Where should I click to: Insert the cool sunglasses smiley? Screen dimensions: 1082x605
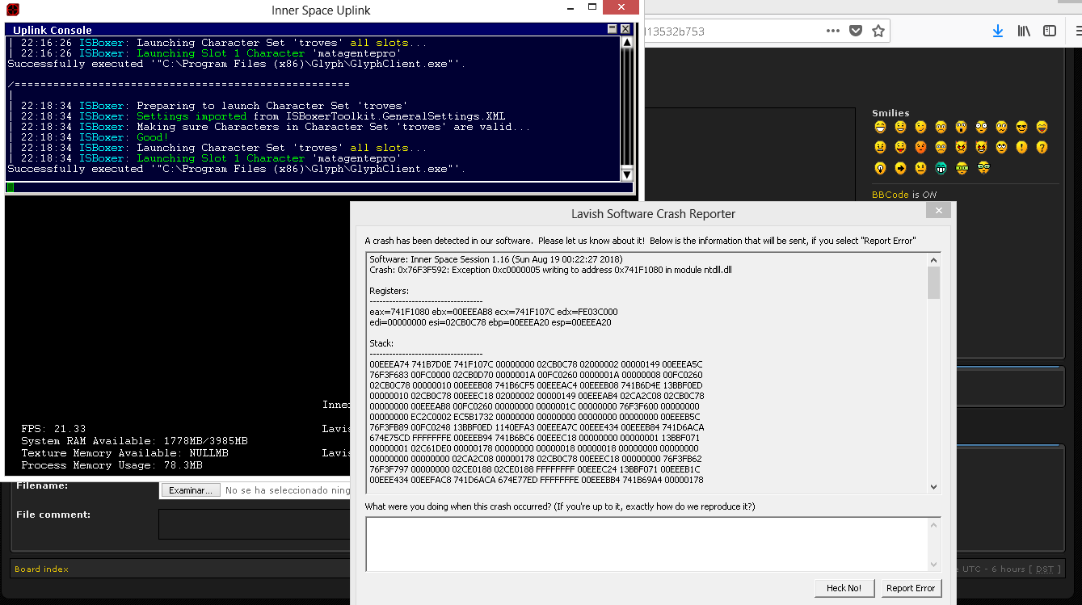pyautogui.click(x=1021, y=127)
